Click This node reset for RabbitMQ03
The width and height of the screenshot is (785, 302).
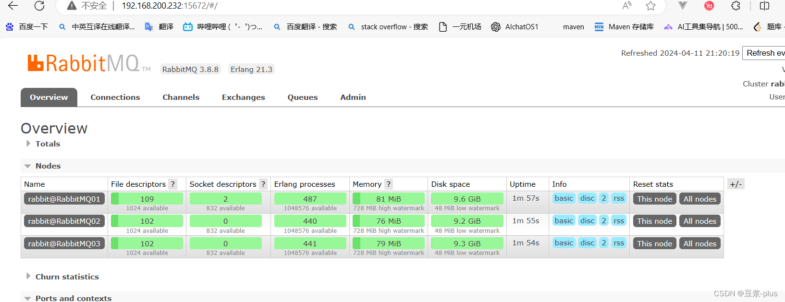point(655,243)
